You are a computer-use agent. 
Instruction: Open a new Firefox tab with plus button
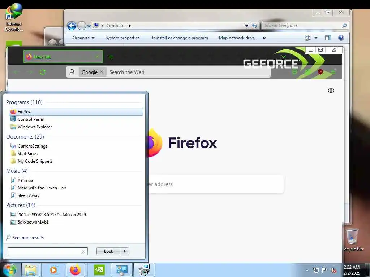[111, 57]
